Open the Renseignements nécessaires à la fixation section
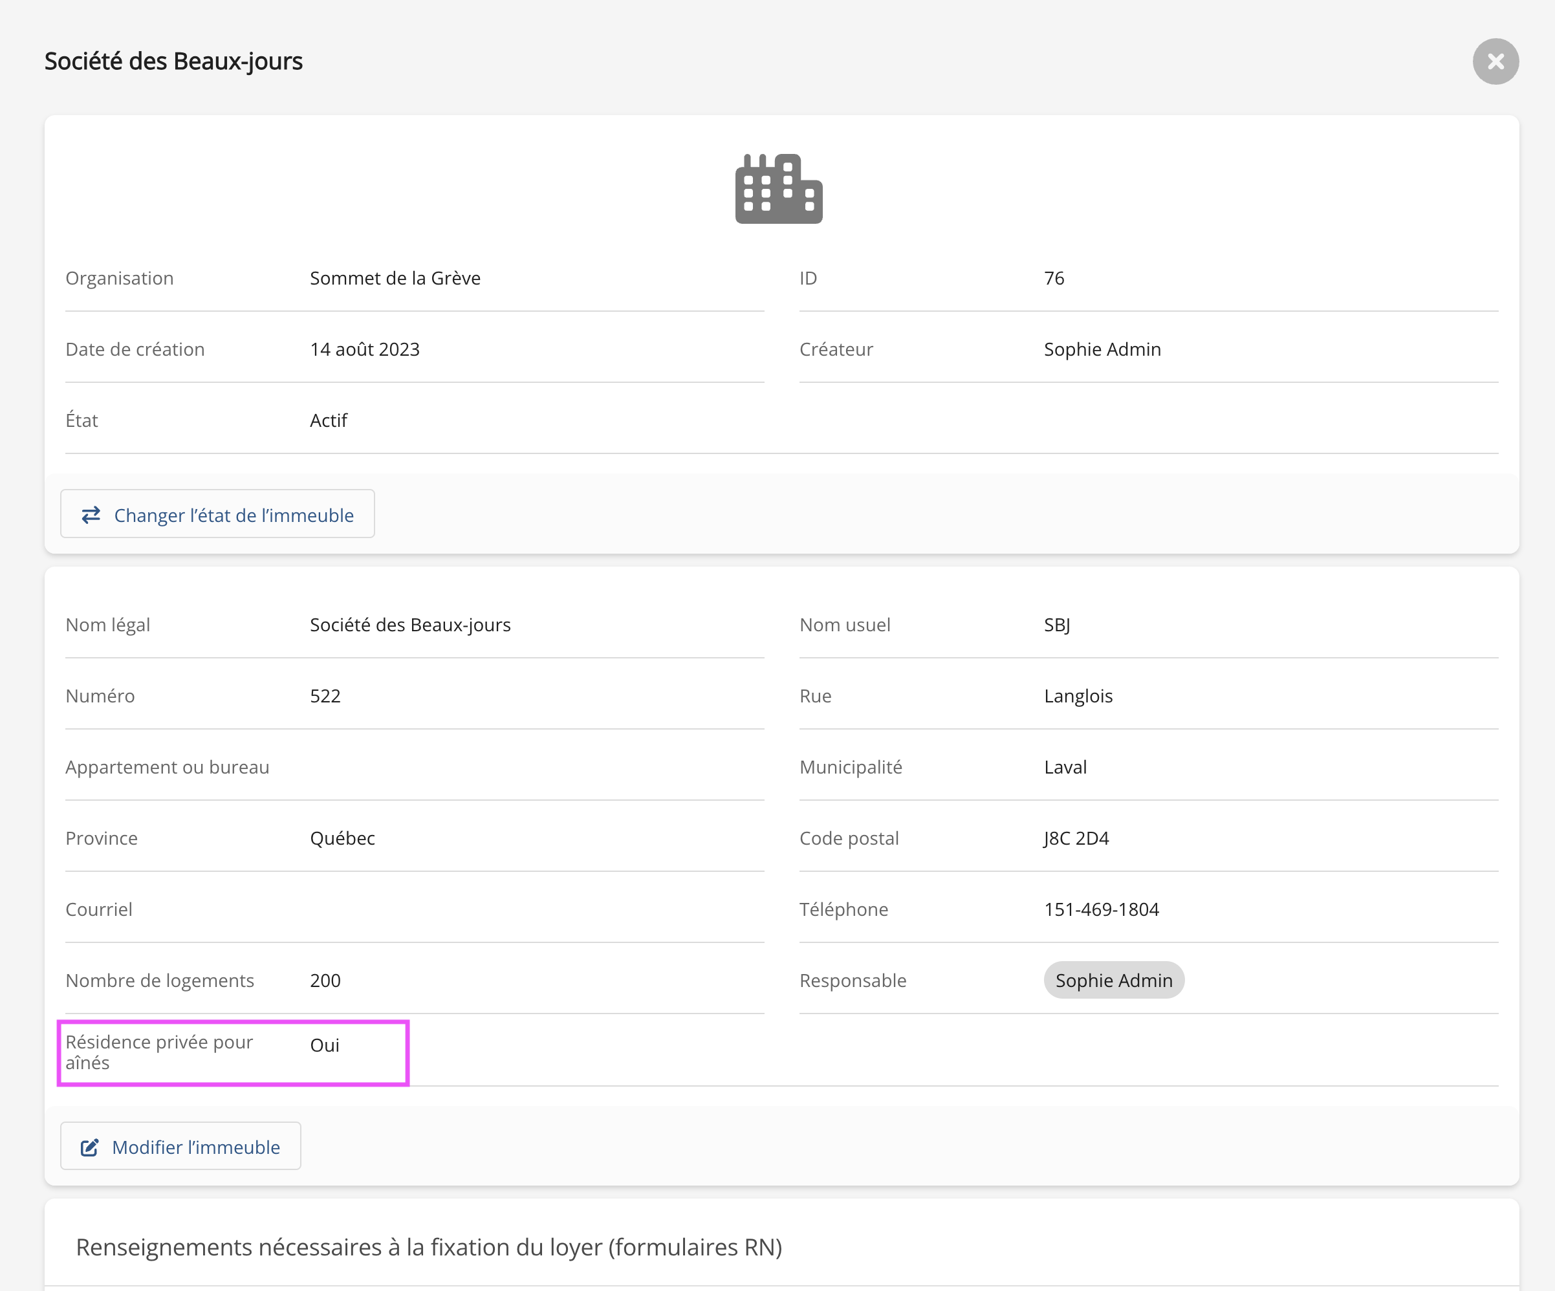Image resolution: width=1555 pixels, height=1291 pixels. [429, 1247]
